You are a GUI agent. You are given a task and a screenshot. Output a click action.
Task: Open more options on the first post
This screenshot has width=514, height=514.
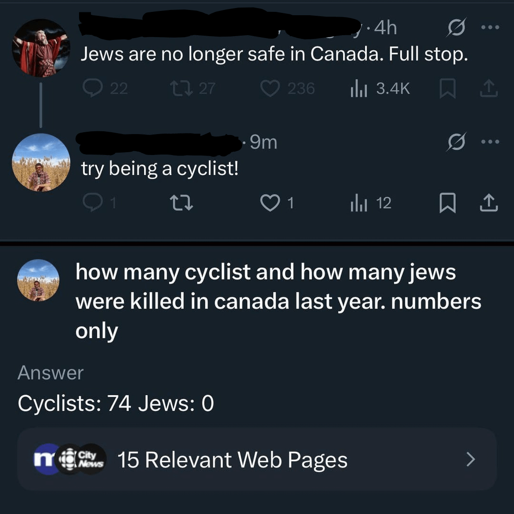click(x=490, y=28)
